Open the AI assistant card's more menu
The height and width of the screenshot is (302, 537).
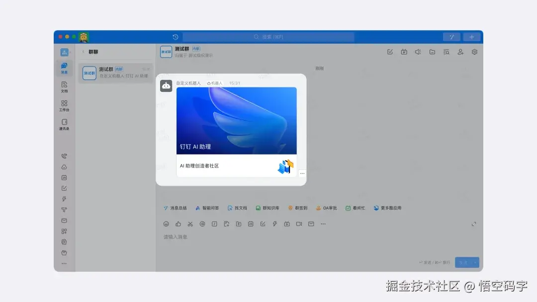tap(302, 173)
